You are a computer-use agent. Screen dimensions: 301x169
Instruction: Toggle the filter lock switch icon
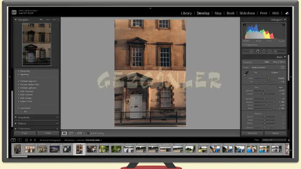click(x=289, y=140)
